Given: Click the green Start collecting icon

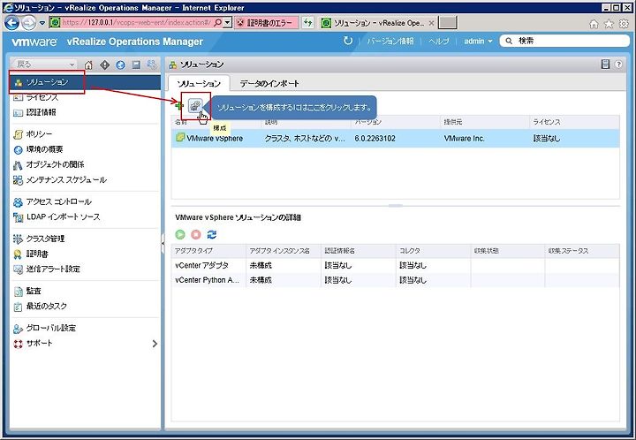Looking at the screenshot, I should click(180, 234).
